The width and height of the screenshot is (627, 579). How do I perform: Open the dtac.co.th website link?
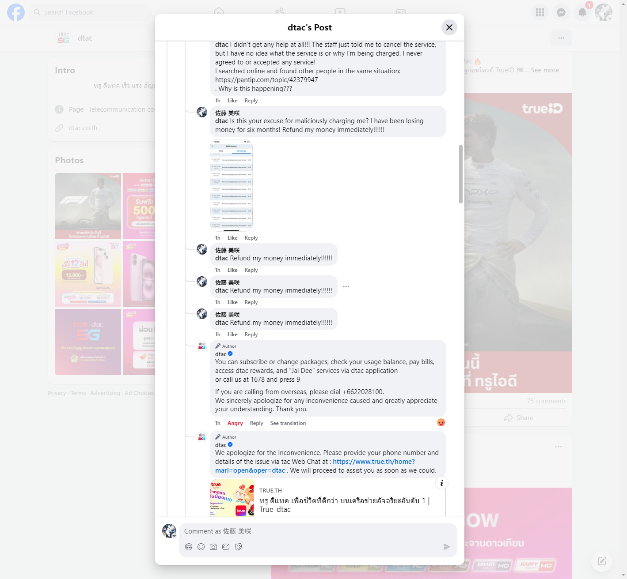tap(83, 128)
